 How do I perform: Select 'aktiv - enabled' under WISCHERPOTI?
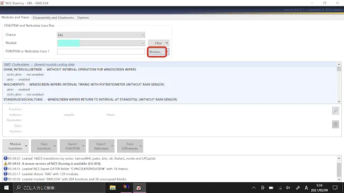tap(170, 90)
